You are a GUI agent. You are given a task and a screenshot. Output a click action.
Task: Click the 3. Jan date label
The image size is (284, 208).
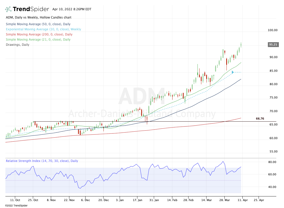click(x=120, y=200)
